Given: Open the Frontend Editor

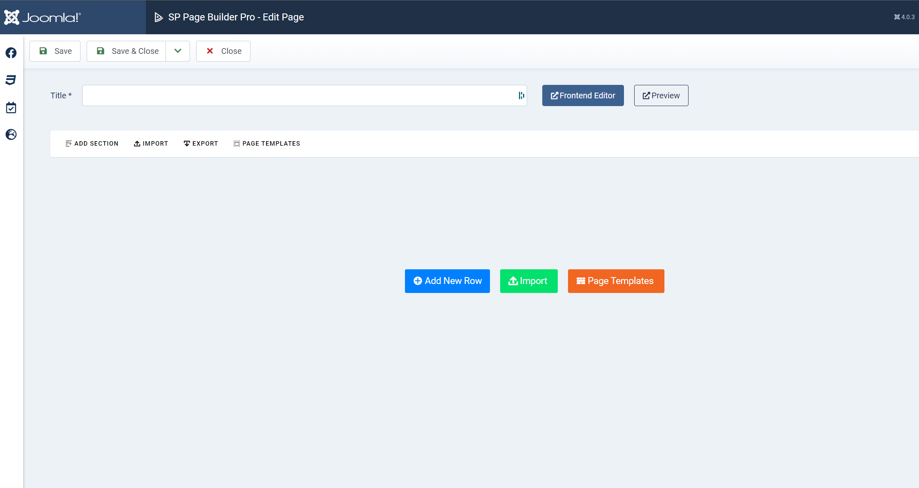Looking at the screenshot, I should pos(583,95).
